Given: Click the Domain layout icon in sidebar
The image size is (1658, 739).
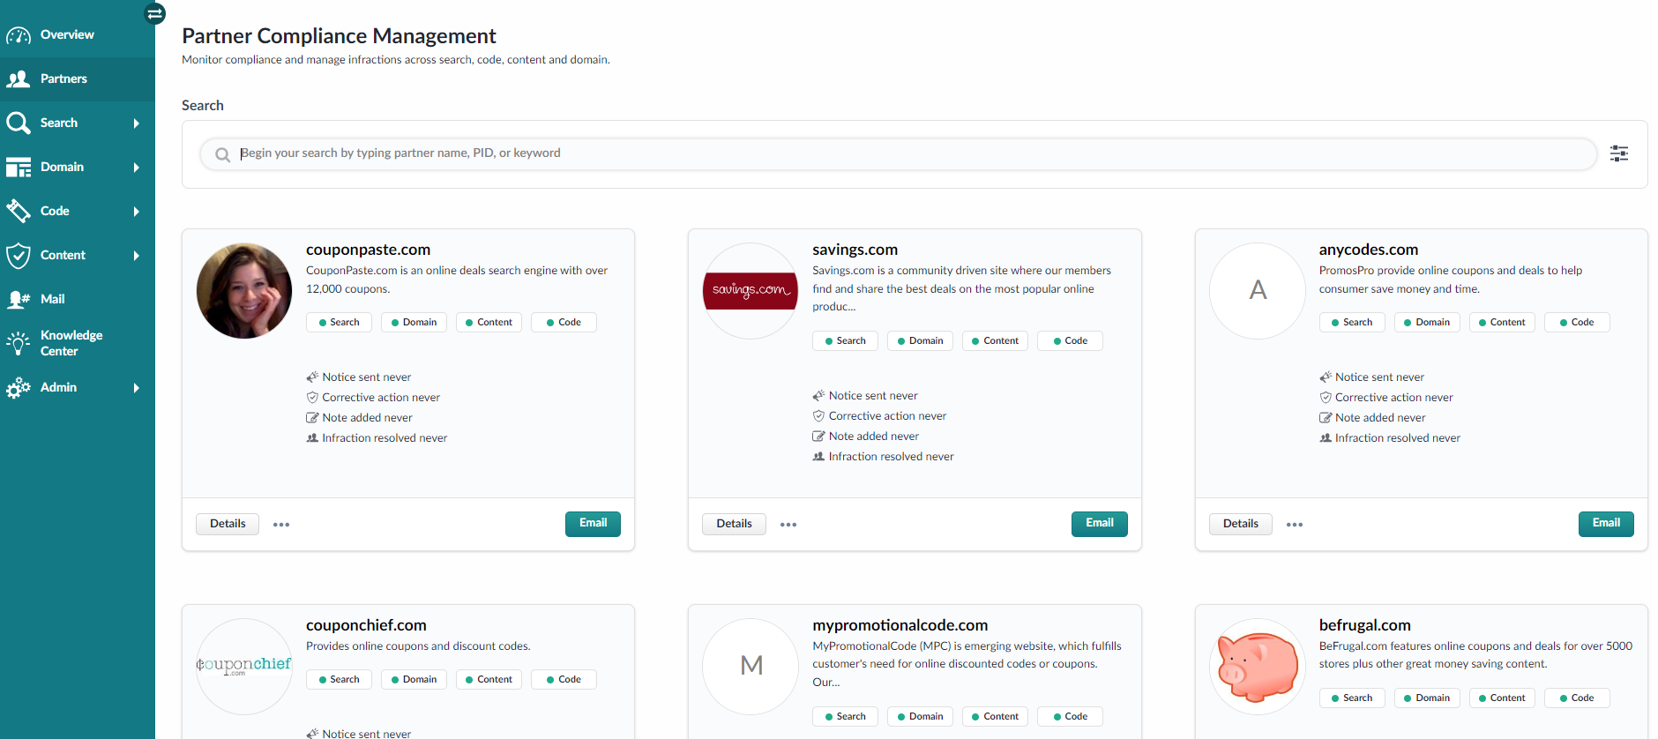Looking at the screenshot, I should [19, 168].
